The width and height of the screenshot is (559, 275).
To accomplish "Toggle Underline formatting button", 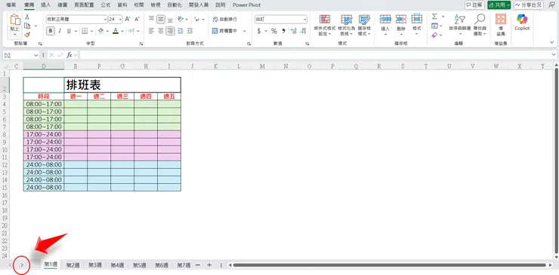I will point(69,32).
